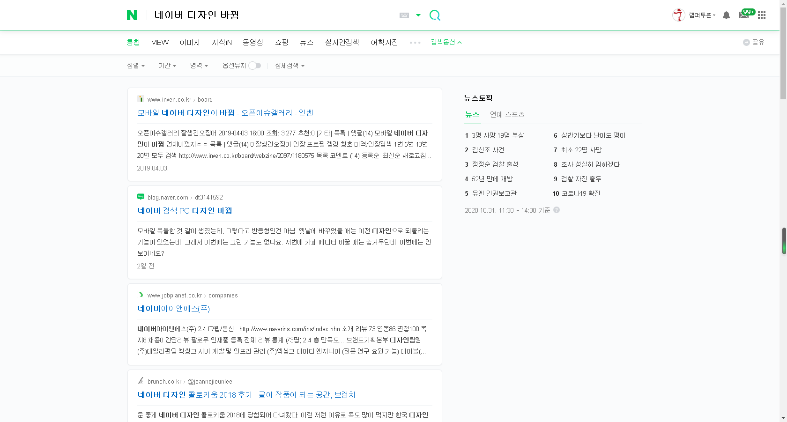Image resolution: width=787 pixels, height=422 pixels.
Task: Open랩퍼투혼 account dropdown
Action: 702,15
